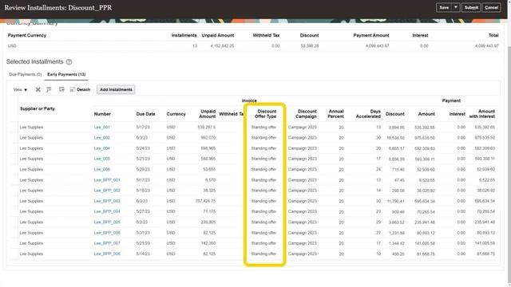Click the Due Date column header
The width and height of the screenshot is (511, 287).
[145, 114]
